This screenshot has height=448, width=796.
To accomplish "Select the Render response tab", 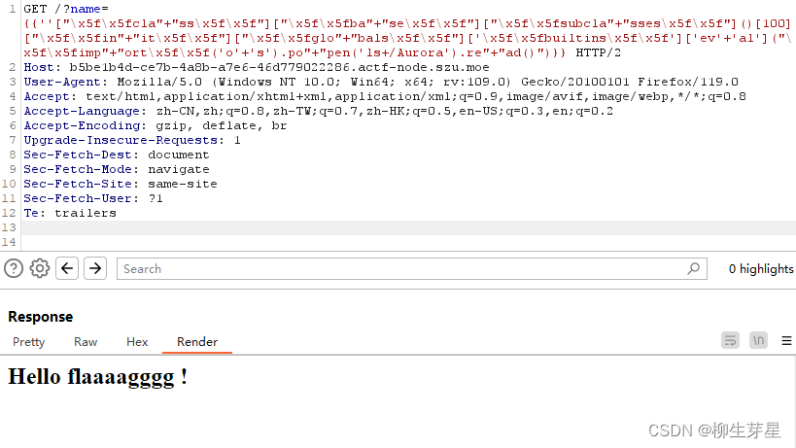I will point(197,342).
